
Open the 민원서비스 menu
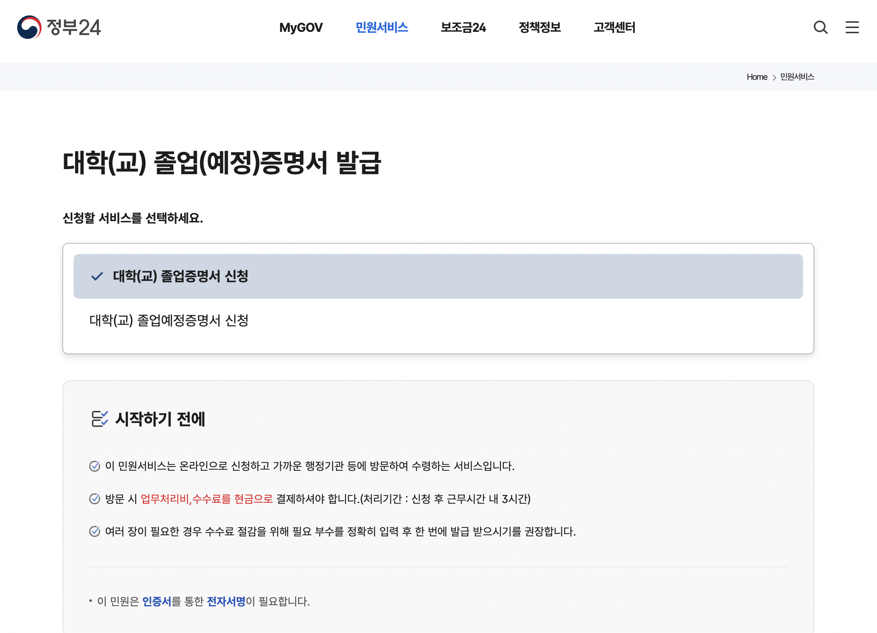[382, 27]
